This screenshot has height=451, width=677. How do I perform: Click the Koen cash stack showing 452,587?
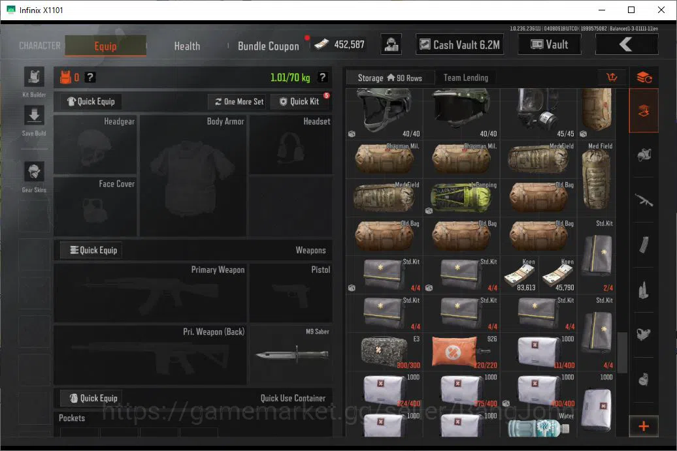pyautogui.click(x=339, y=44)
